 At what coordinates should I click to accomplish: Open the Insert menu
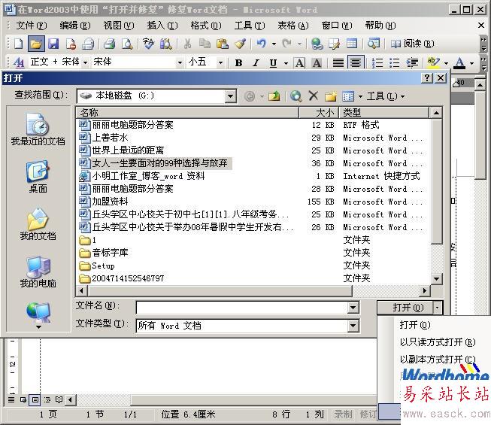[162, 26]
